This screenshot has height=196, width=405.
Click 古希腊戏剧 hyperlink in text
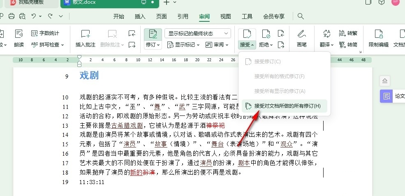click(x=127, y=125)
